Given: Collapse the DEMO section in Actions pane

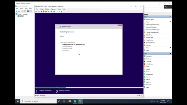Looking at the screenshot, I should 170,17.
